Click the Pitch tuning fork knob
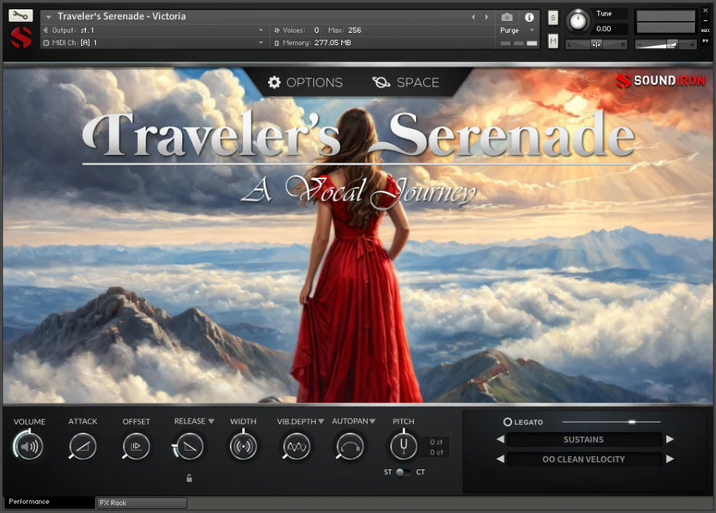 (404, 445)
